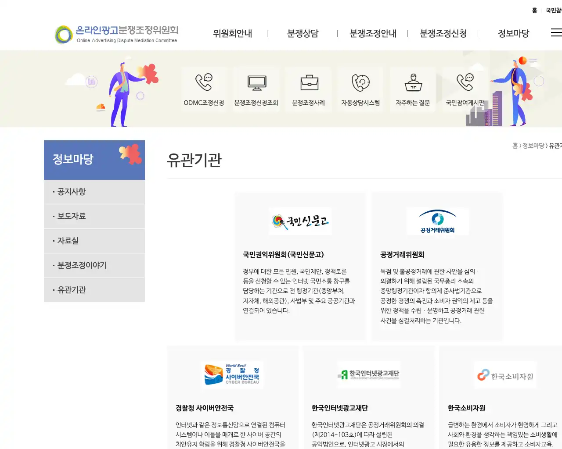The image size is (562, 449).
Task: Click the 분쟁조정신청조회 monitor icon
Action: pos(256,88)
